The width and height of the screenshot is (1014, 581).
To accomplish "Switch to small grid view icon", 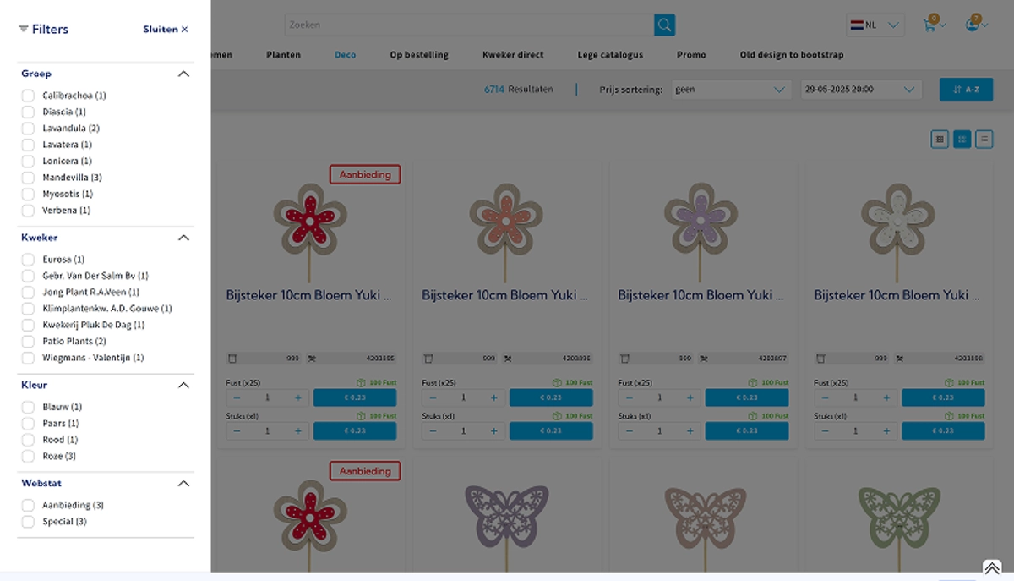I will (940, 140).
